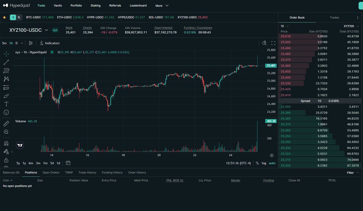Open the Portfolio page
Viewport: 363px width, 211px height.
point(76,5)
